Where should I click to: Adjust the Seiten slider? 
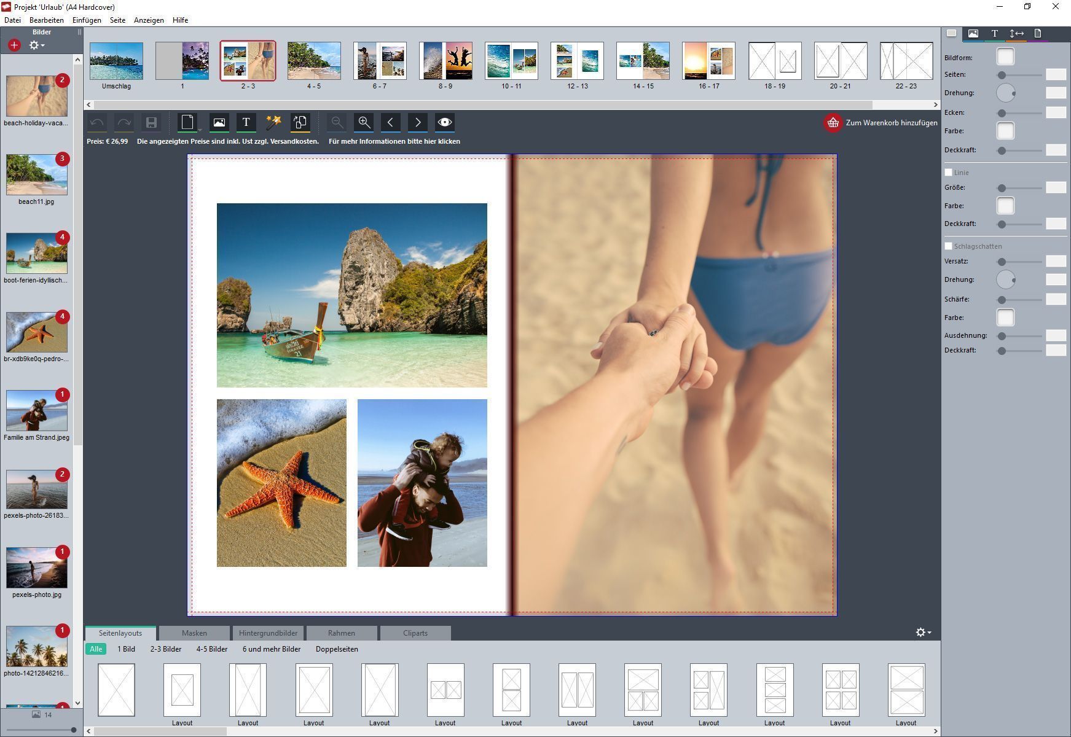[1020, 75]
